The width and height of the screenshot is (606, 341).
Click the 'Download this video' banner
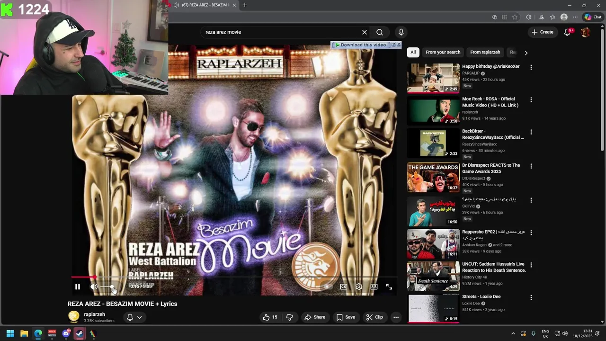tap(360, 45)
